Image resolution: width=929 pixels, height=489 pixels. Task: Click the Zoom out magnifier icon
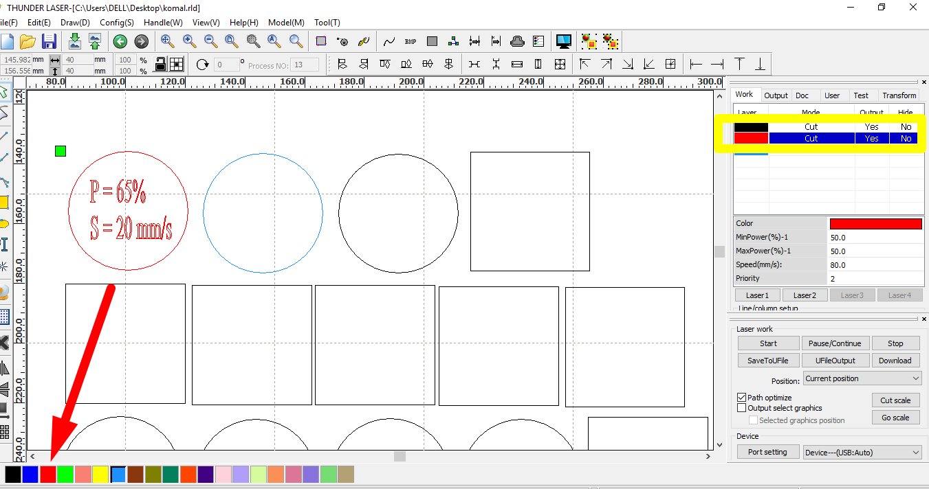click(x=210, y=41)
